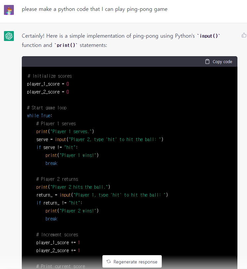Click the comment '# Initialize scores'
247x269 pixels.
[x=50, y=76]
